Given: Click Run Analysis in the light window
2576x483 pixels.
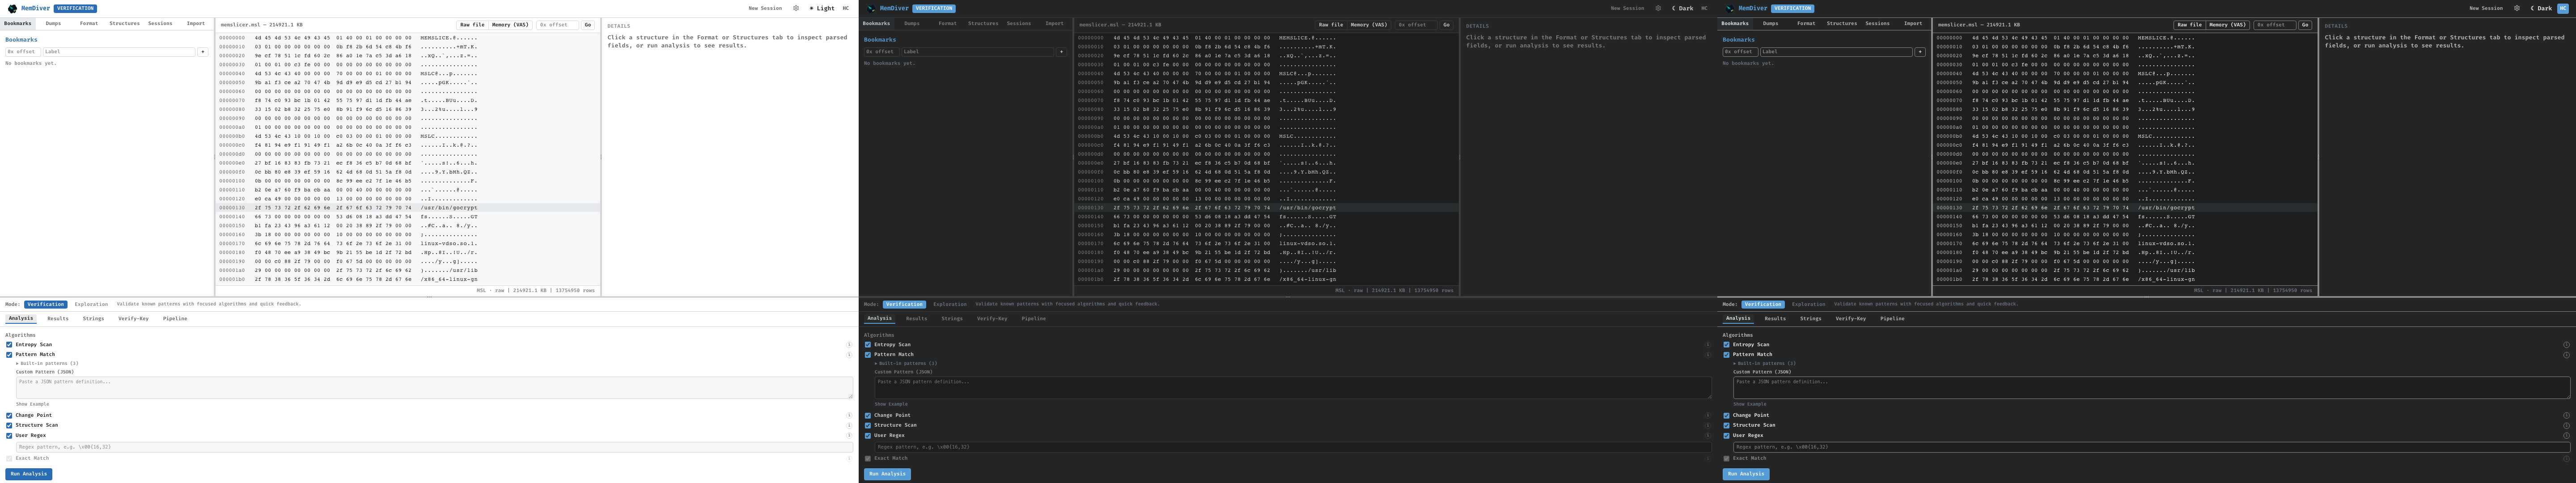Looking at the screenshot, I should click(x=28, y=474).
